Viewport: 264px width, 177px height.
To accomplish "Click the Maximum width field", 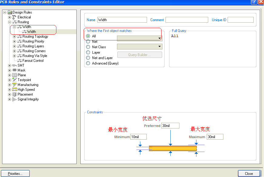I will tap(215, 137).
